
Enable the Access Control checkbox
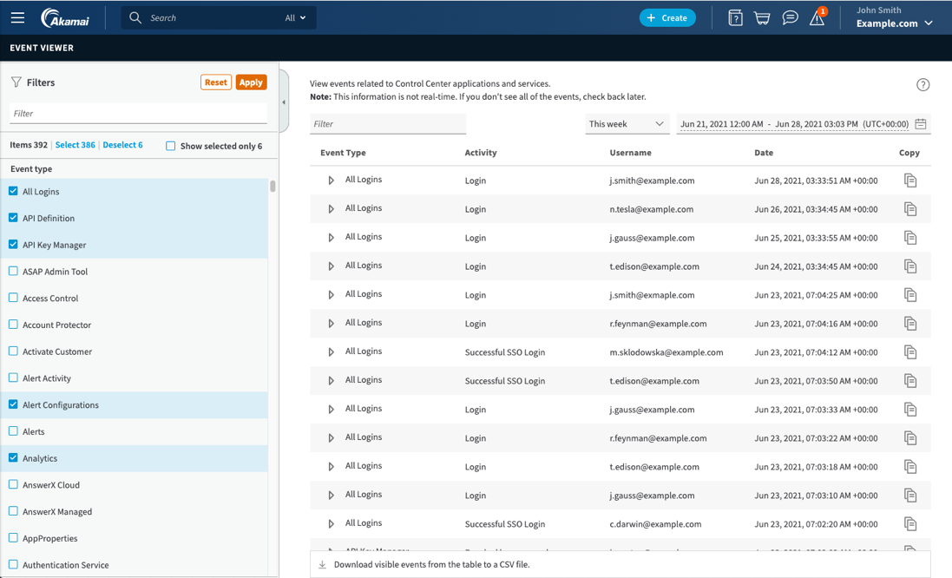[x=13, y=298]
